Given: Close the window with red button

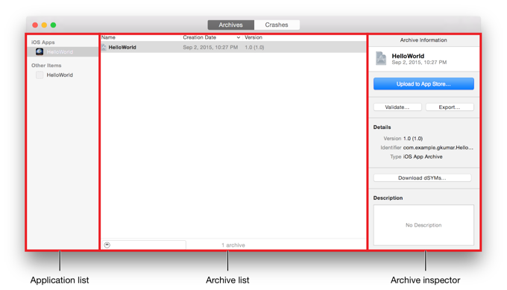Looking at the screenshot, I should tap(35, 25).
